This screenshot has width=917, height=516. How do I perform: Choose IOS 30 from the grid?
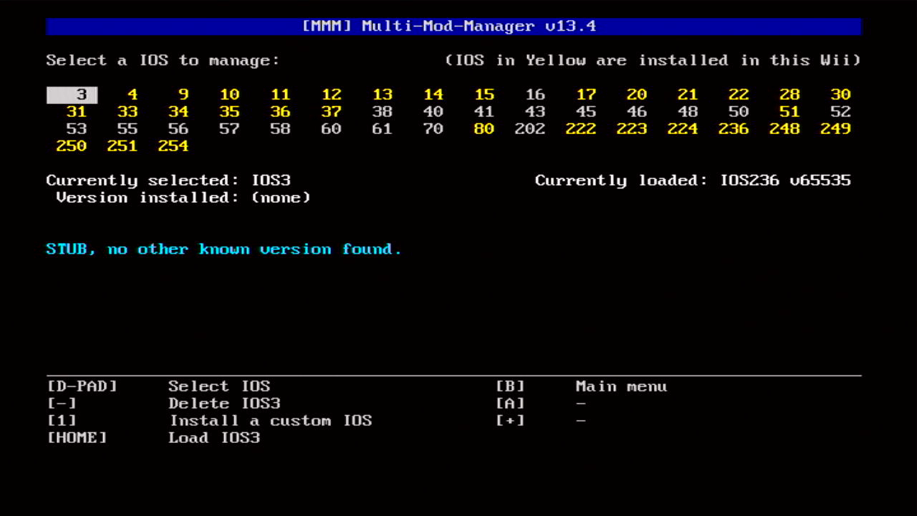point(840,95)
